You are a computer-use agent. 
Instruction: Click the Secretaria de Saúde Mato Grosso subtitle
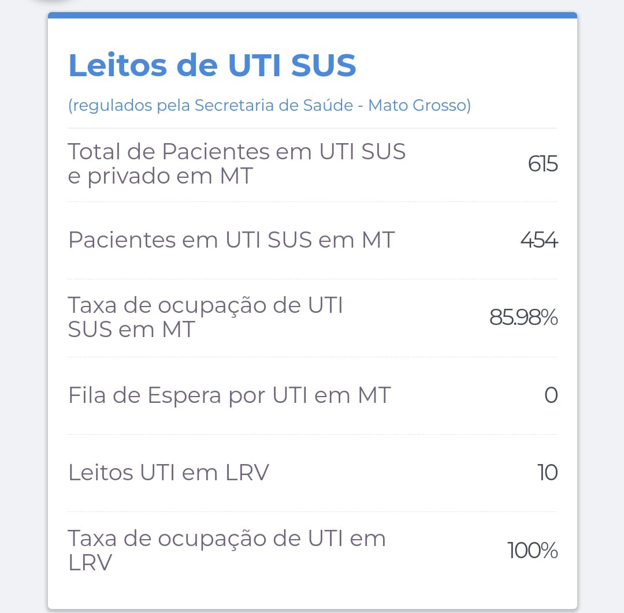[269, 106]
